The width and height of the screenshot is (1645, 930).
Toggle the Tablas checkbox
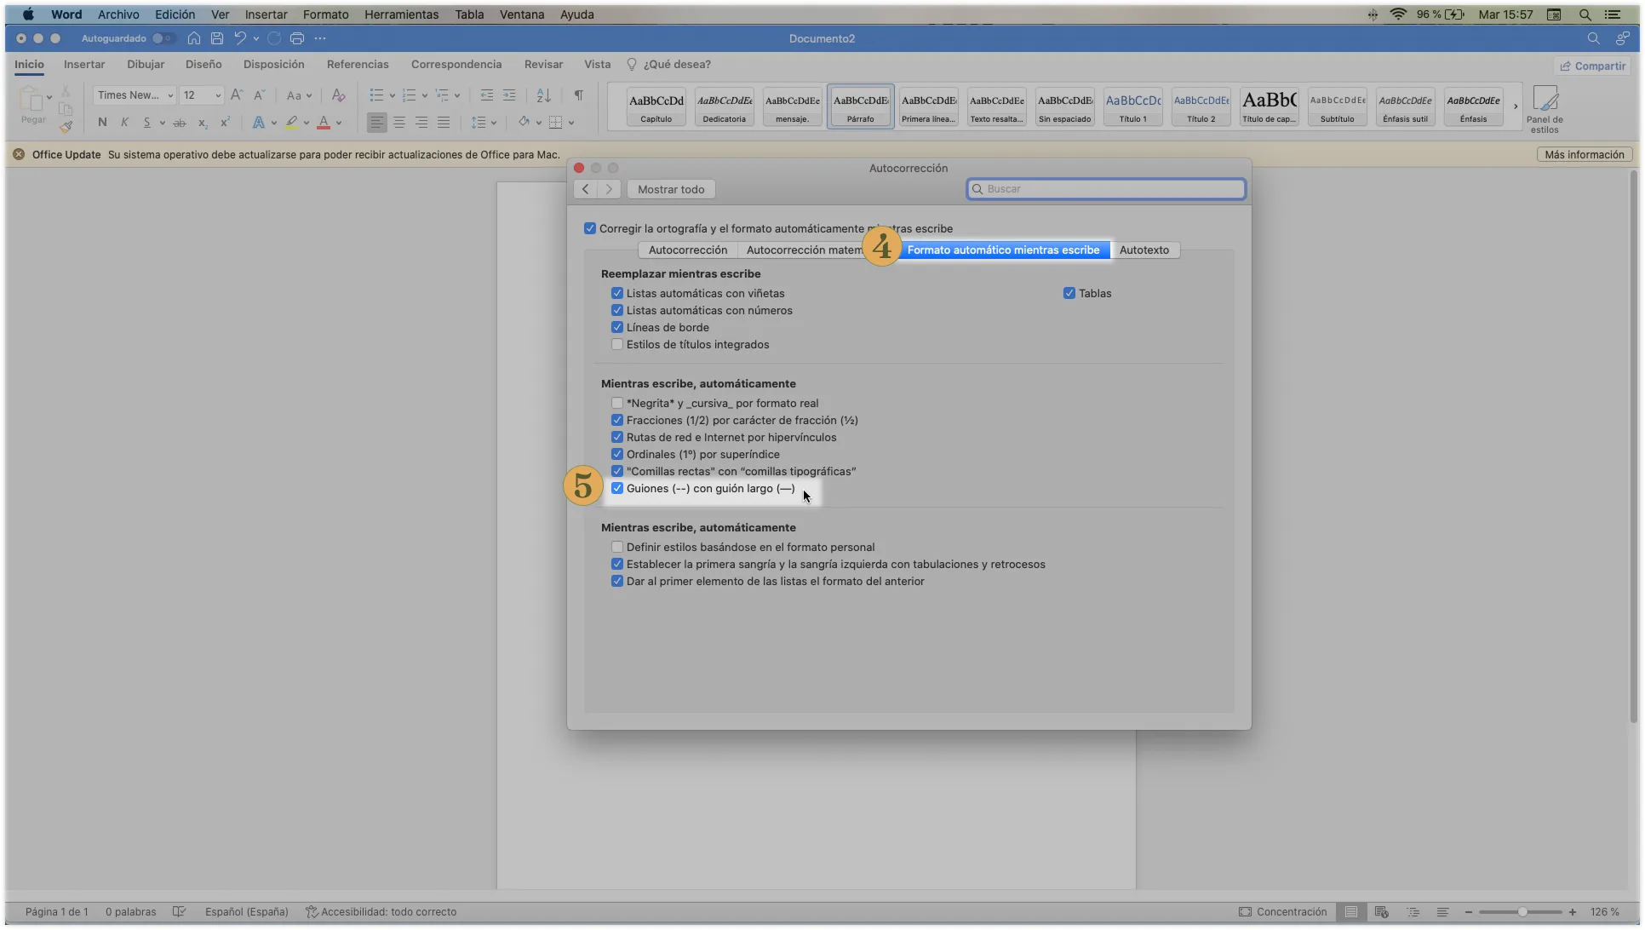(1069, 293)
